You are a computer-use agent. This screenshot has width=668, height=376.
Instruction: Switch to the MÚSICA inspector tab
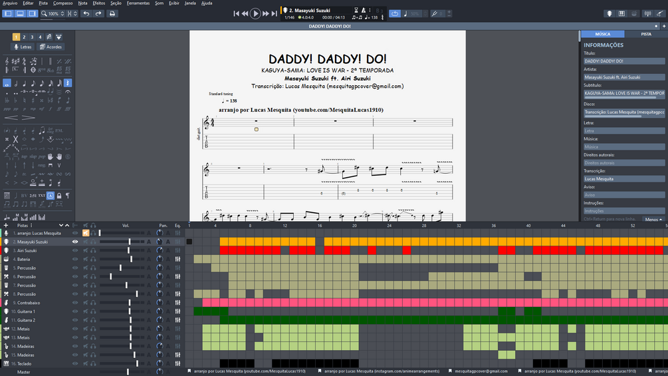pos(602,34)
